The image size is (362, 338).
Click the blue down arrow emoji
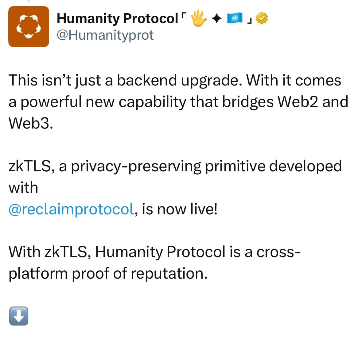point(19,316)
